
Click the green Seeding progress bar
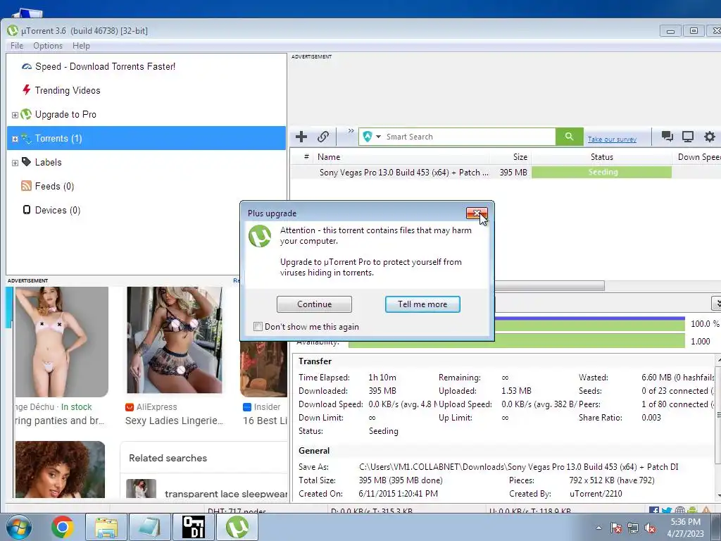tap(601, 172)
